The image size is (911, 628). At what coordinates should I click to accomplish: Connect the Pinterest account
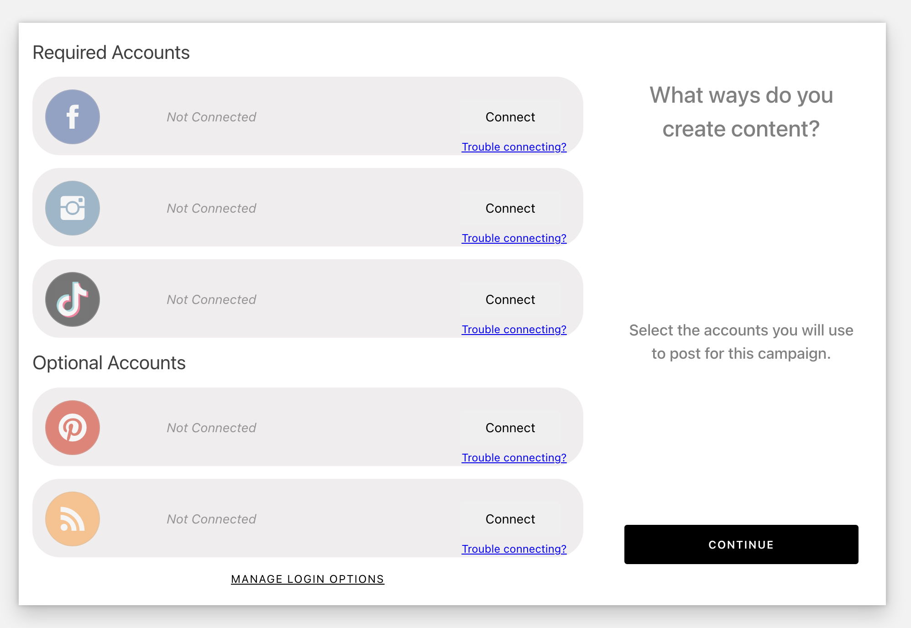(510, 428)
